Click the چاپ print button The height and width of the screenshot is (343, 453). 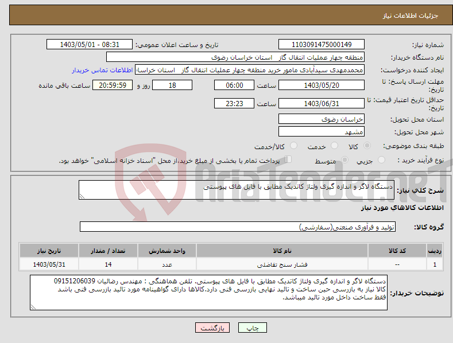253,328
